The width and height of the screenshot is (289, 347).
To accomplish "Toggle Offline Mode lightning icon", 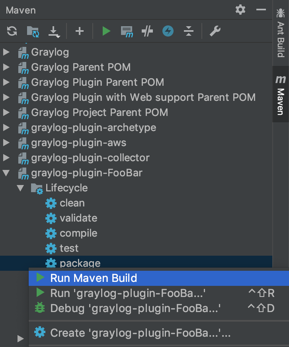I will pos(168,31).
